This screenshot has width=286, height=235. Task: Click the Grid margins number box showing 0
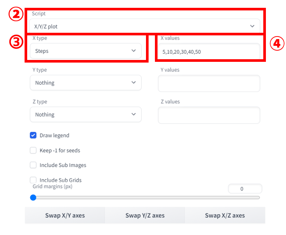245,189
